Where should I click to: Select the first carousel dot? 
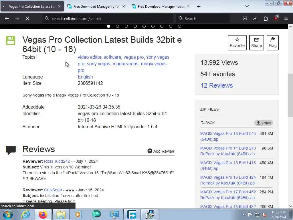(x=108, y=26)
